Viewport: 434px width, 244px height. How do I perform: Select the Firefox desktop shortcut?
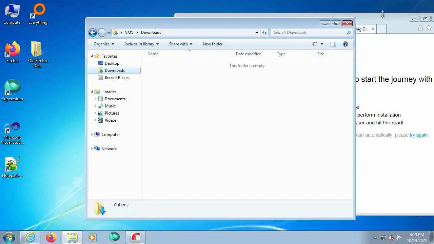[x=13, y=52]
